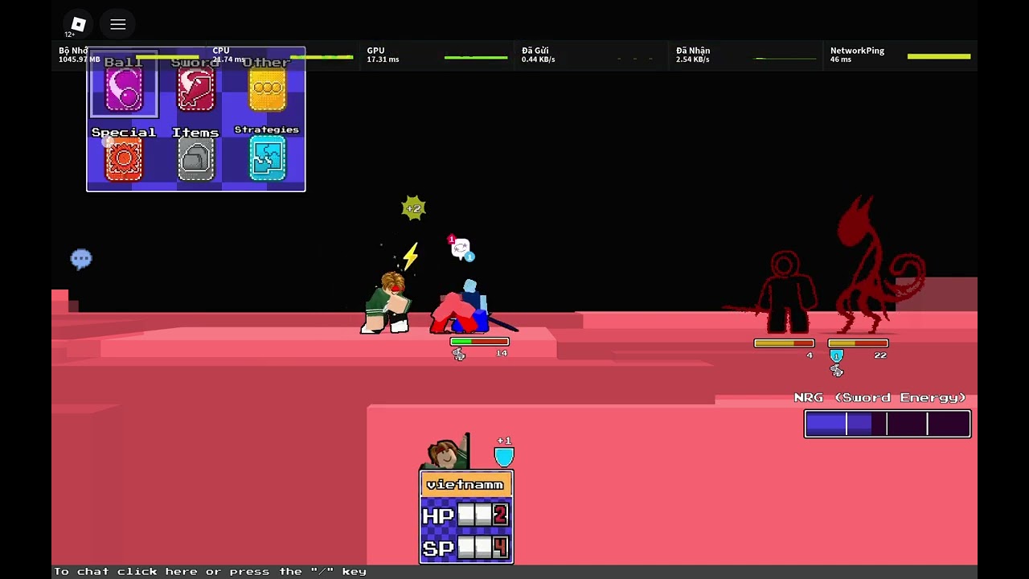The image size is (1029, 579).
Task: Click the green health bar under the fighter
Action: pyautogui.click(x=479, y=342)
